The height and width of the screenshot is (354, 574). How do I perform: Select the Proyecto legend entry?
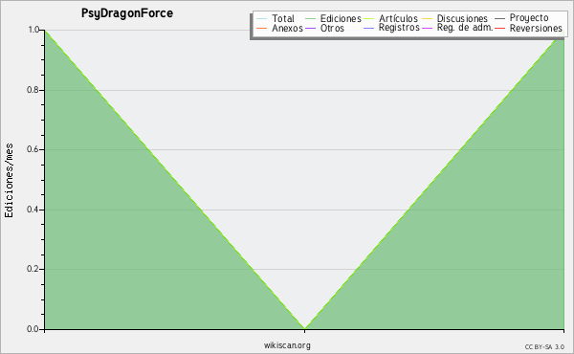(x=521, y=17)
